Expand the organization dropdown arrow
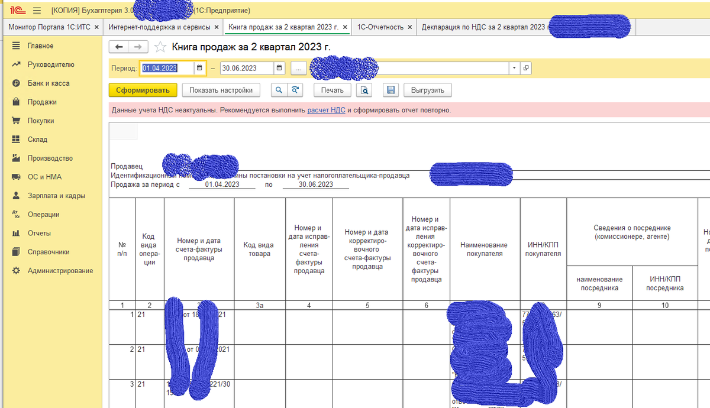This screenshot has height=408, width=710. (514, 69)
